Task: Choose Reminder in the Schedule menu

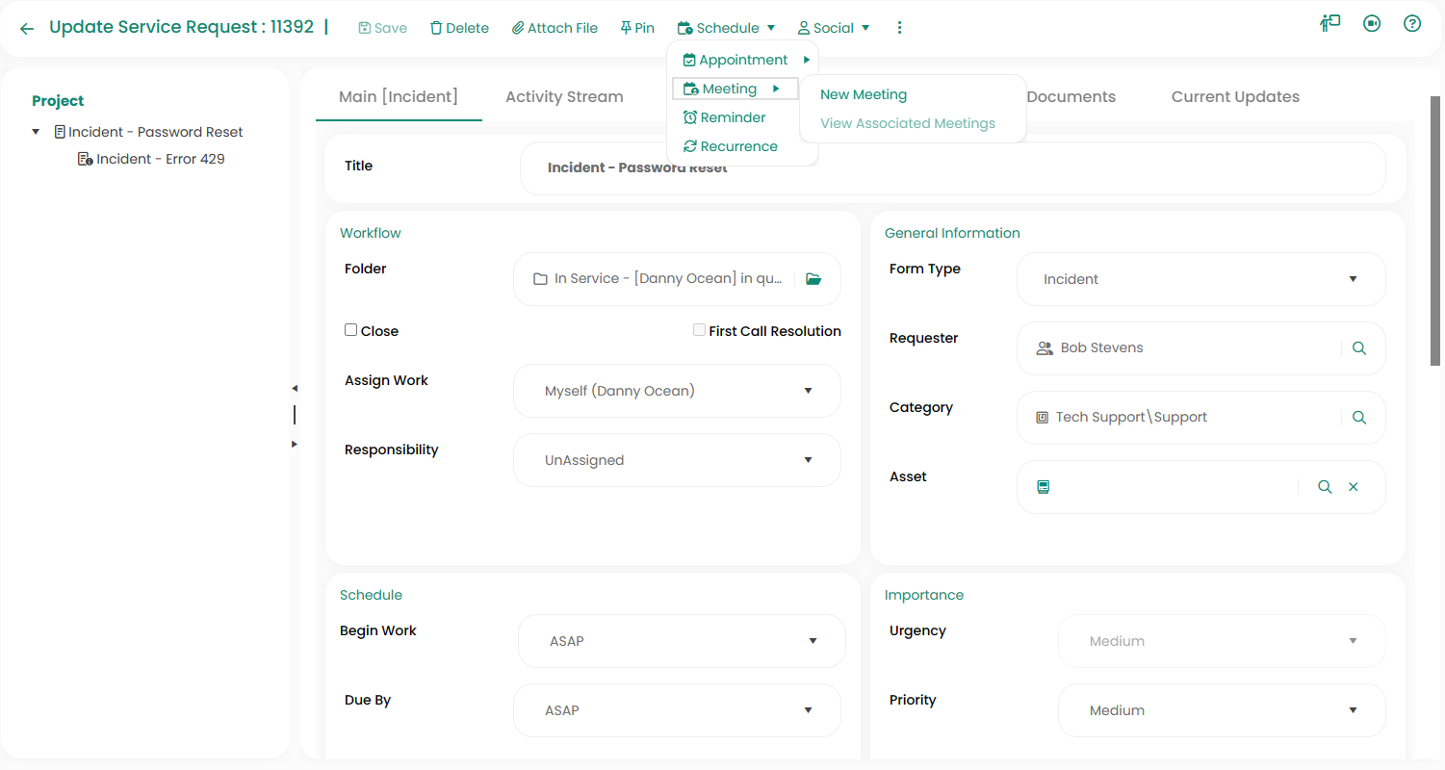Action: pos(733,117)
